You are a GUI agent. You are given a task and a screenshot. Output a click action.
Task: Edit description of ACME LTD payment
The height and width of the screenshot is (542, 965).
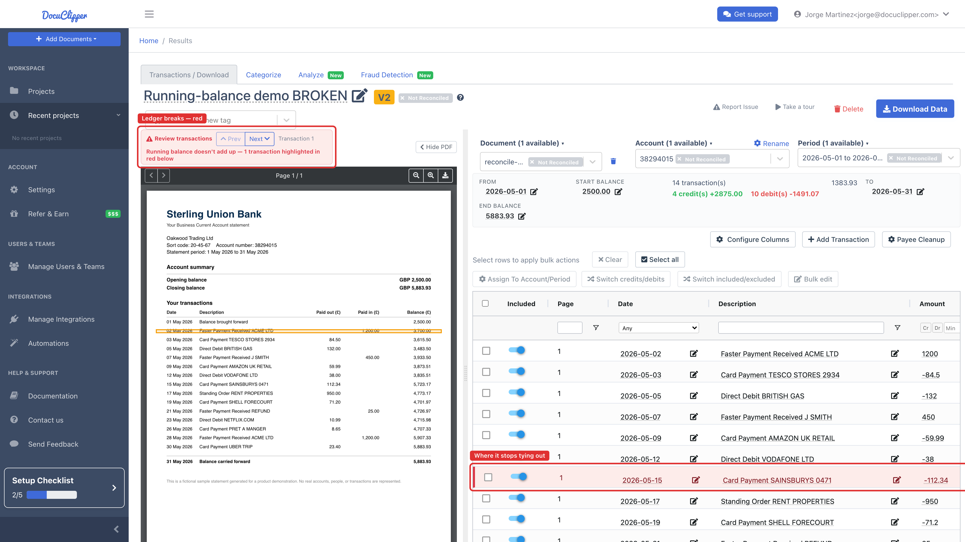(x=895, y=354)
